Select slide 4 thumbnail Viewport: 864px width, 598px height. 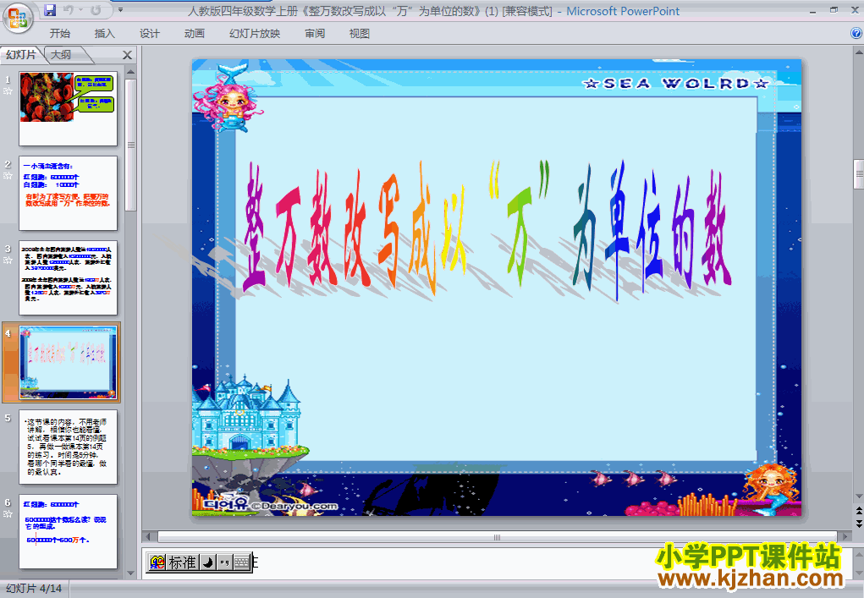(69, 362)
